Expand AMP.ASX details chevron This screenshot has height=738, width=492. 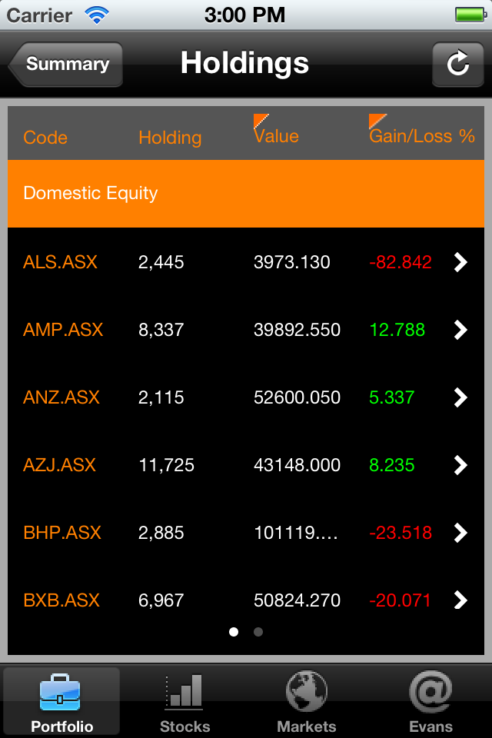click(460, 330)
